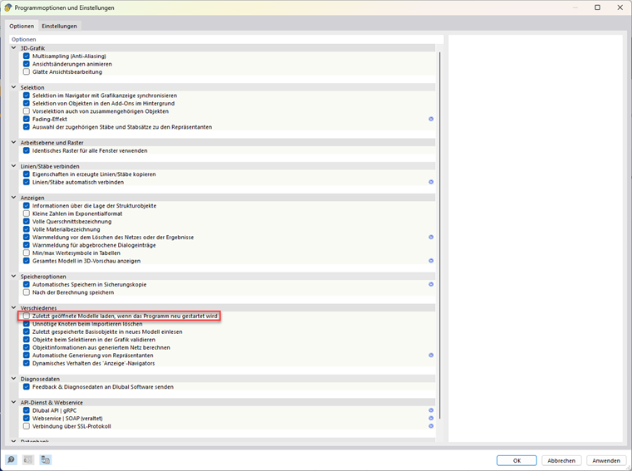Click Anwenden to apply changes
The width and height of the screenshot is (632, 471).
pos(606,460)
